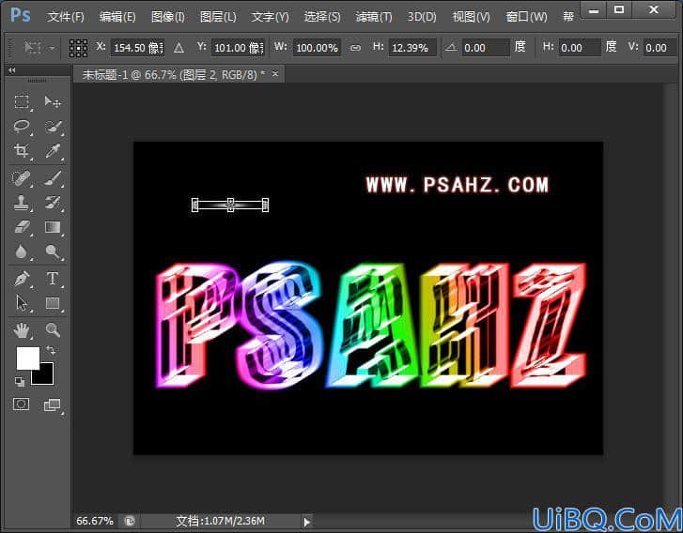Viewport: 683px width, 533px height.
Task: Open the 滤镜(T) menu
Action: click(x=374, y=17)
